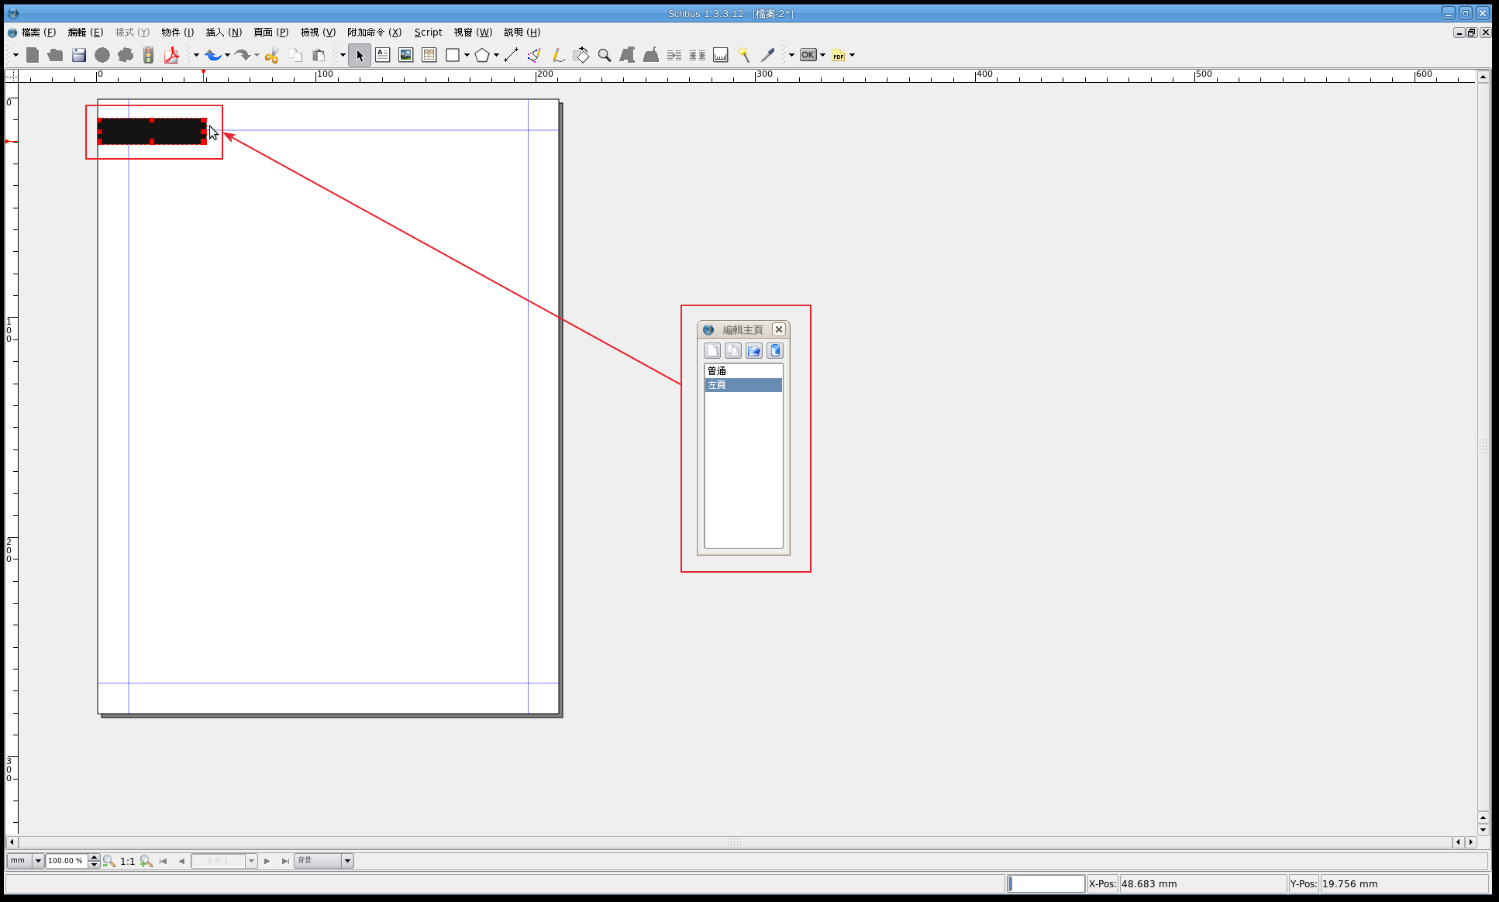Click the 1:1 zoom button

127,861
